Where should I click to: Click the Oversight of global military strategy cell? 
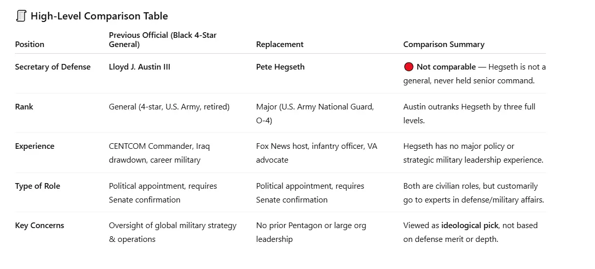172,232
